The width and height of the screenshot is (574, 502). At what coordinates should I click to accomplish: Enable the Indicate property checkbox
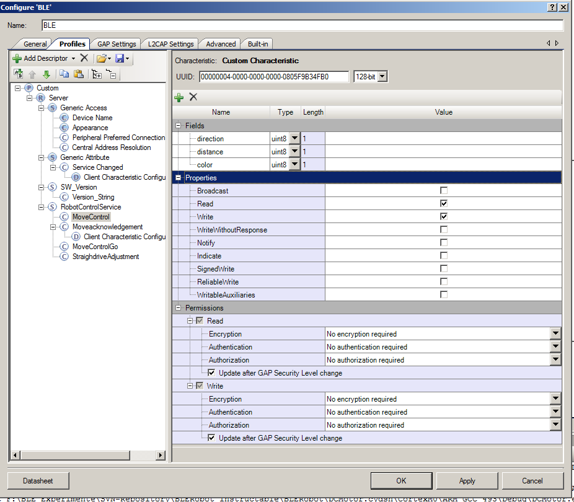444,255
